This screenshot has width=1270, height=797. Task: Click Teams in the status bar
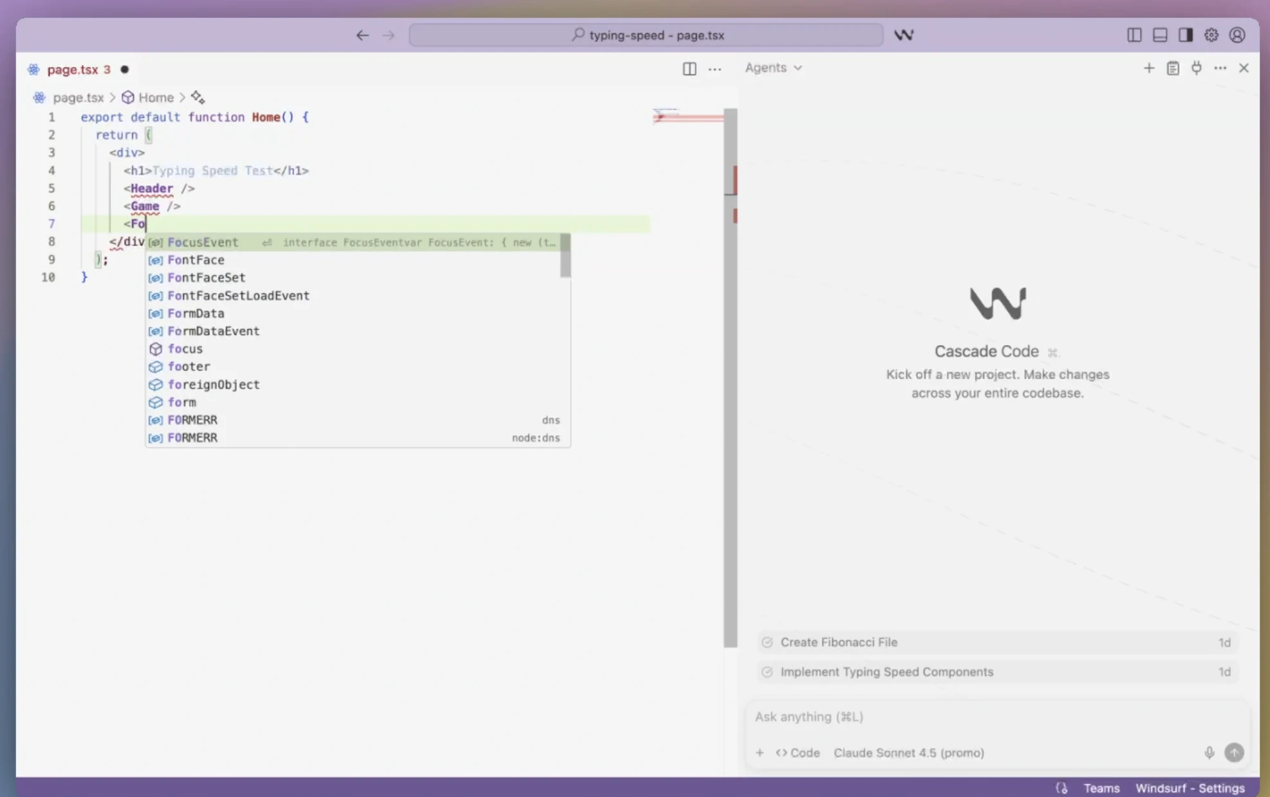(x=1101, y=788)
